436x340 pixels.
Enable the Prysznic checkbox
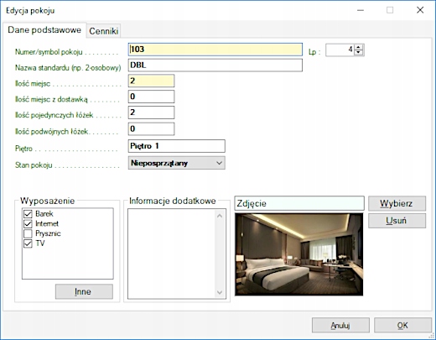point(28,233)
